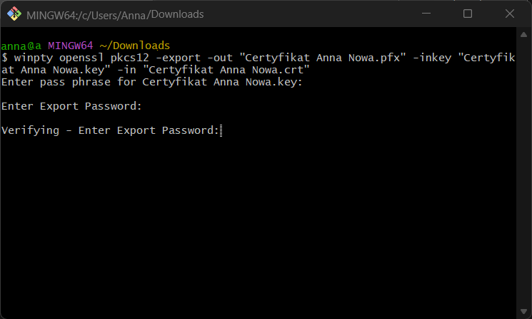Click the word winpty in the command
Screen dimensions: 532x319
[31, 58]
